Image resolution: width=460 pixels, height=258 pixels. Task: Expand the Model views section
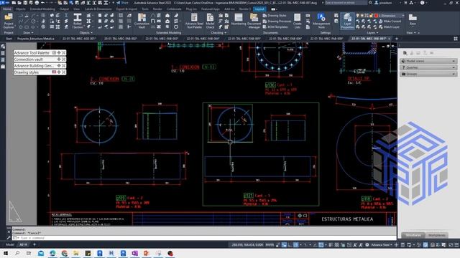click(428, 61)
